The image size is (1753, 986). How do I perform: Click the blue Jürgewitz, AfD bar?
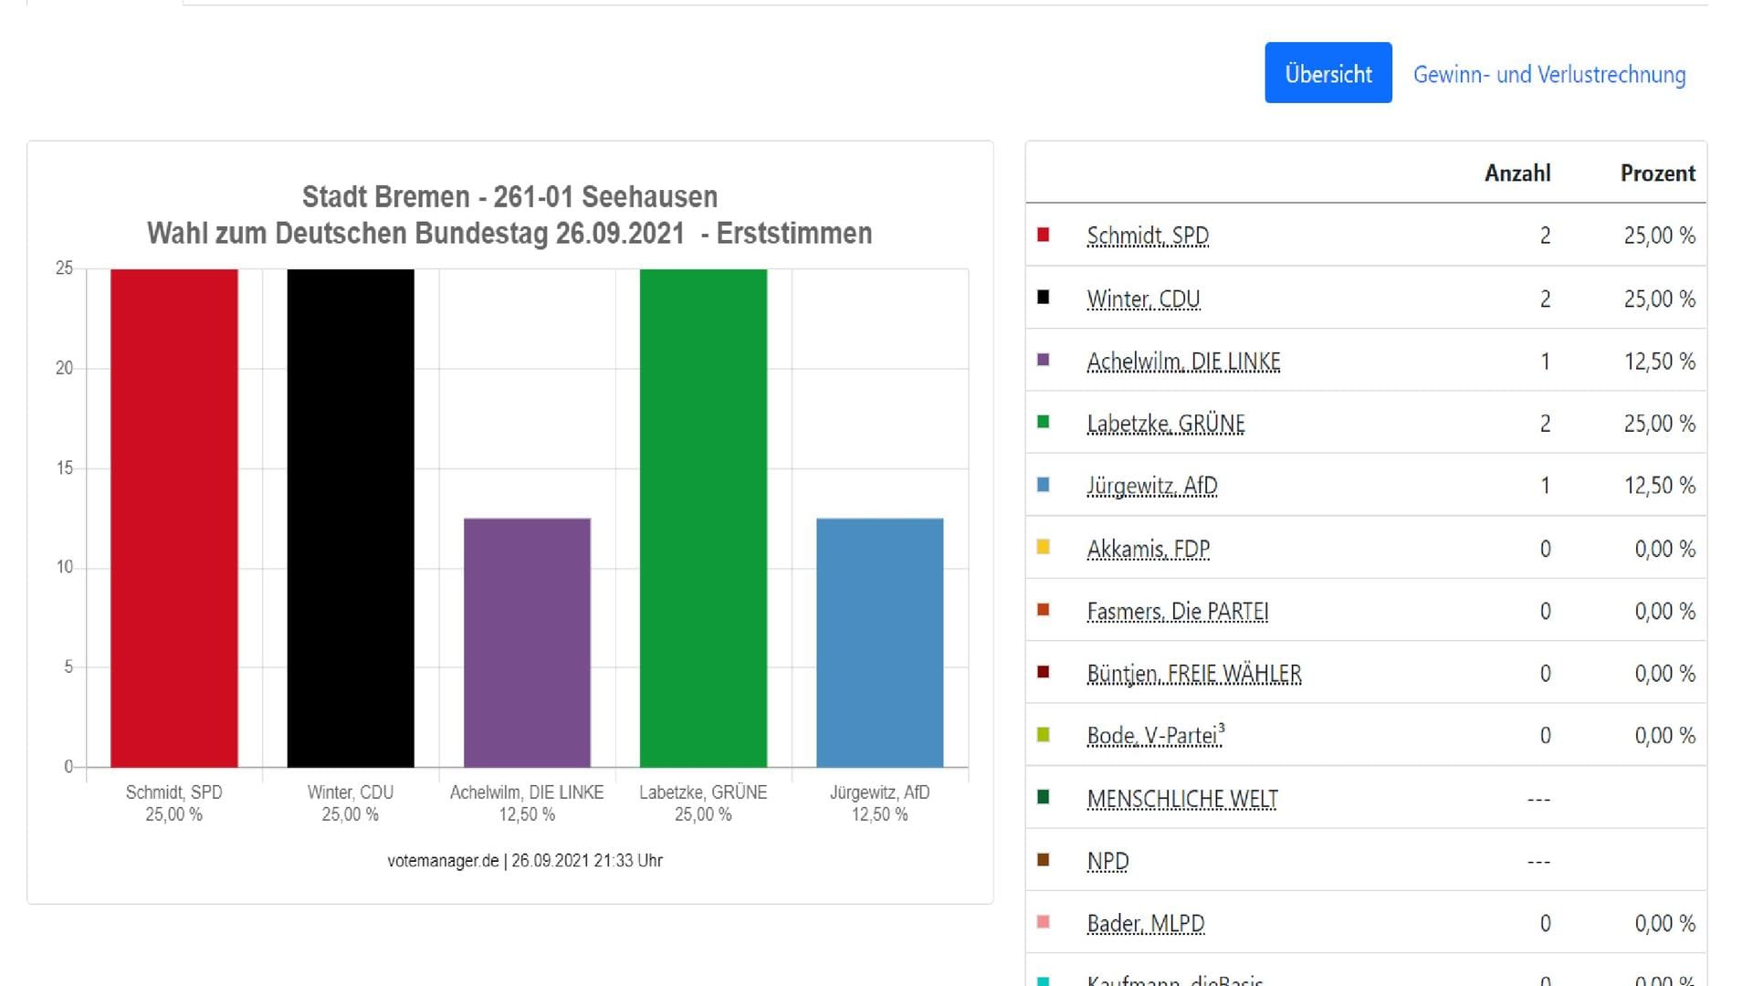pos(880,643)
